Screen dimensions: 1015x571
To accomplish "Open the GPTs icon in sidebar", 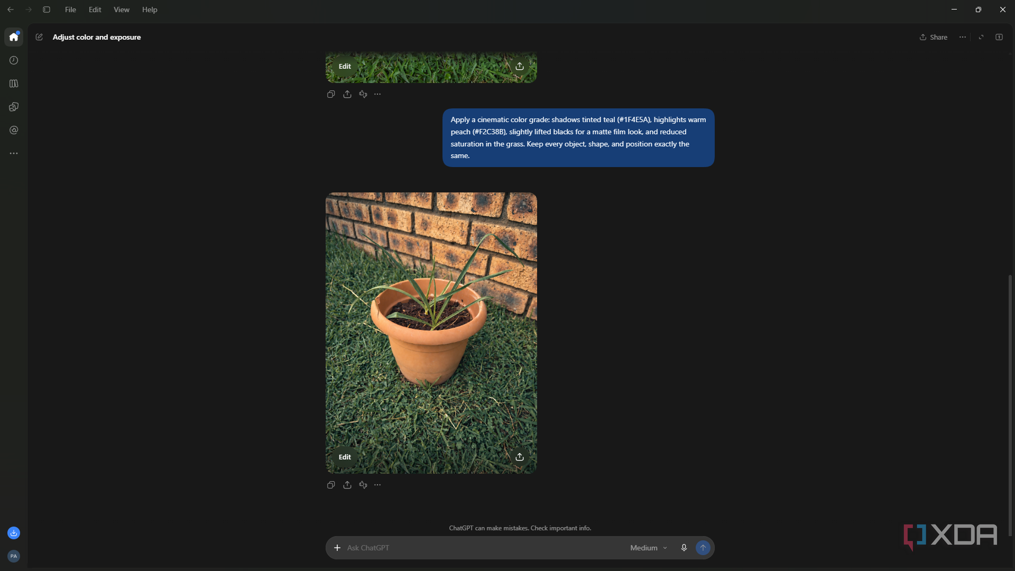I will click(14, 130).
